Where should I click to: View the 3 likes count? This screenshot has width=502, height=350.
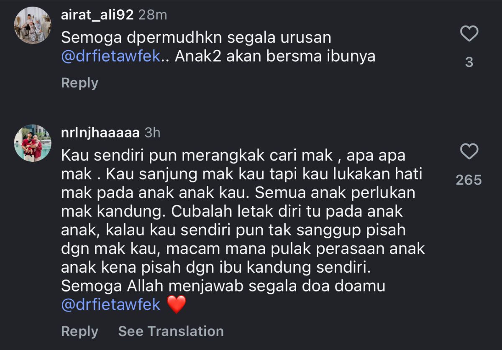click(x=469, y=62)
